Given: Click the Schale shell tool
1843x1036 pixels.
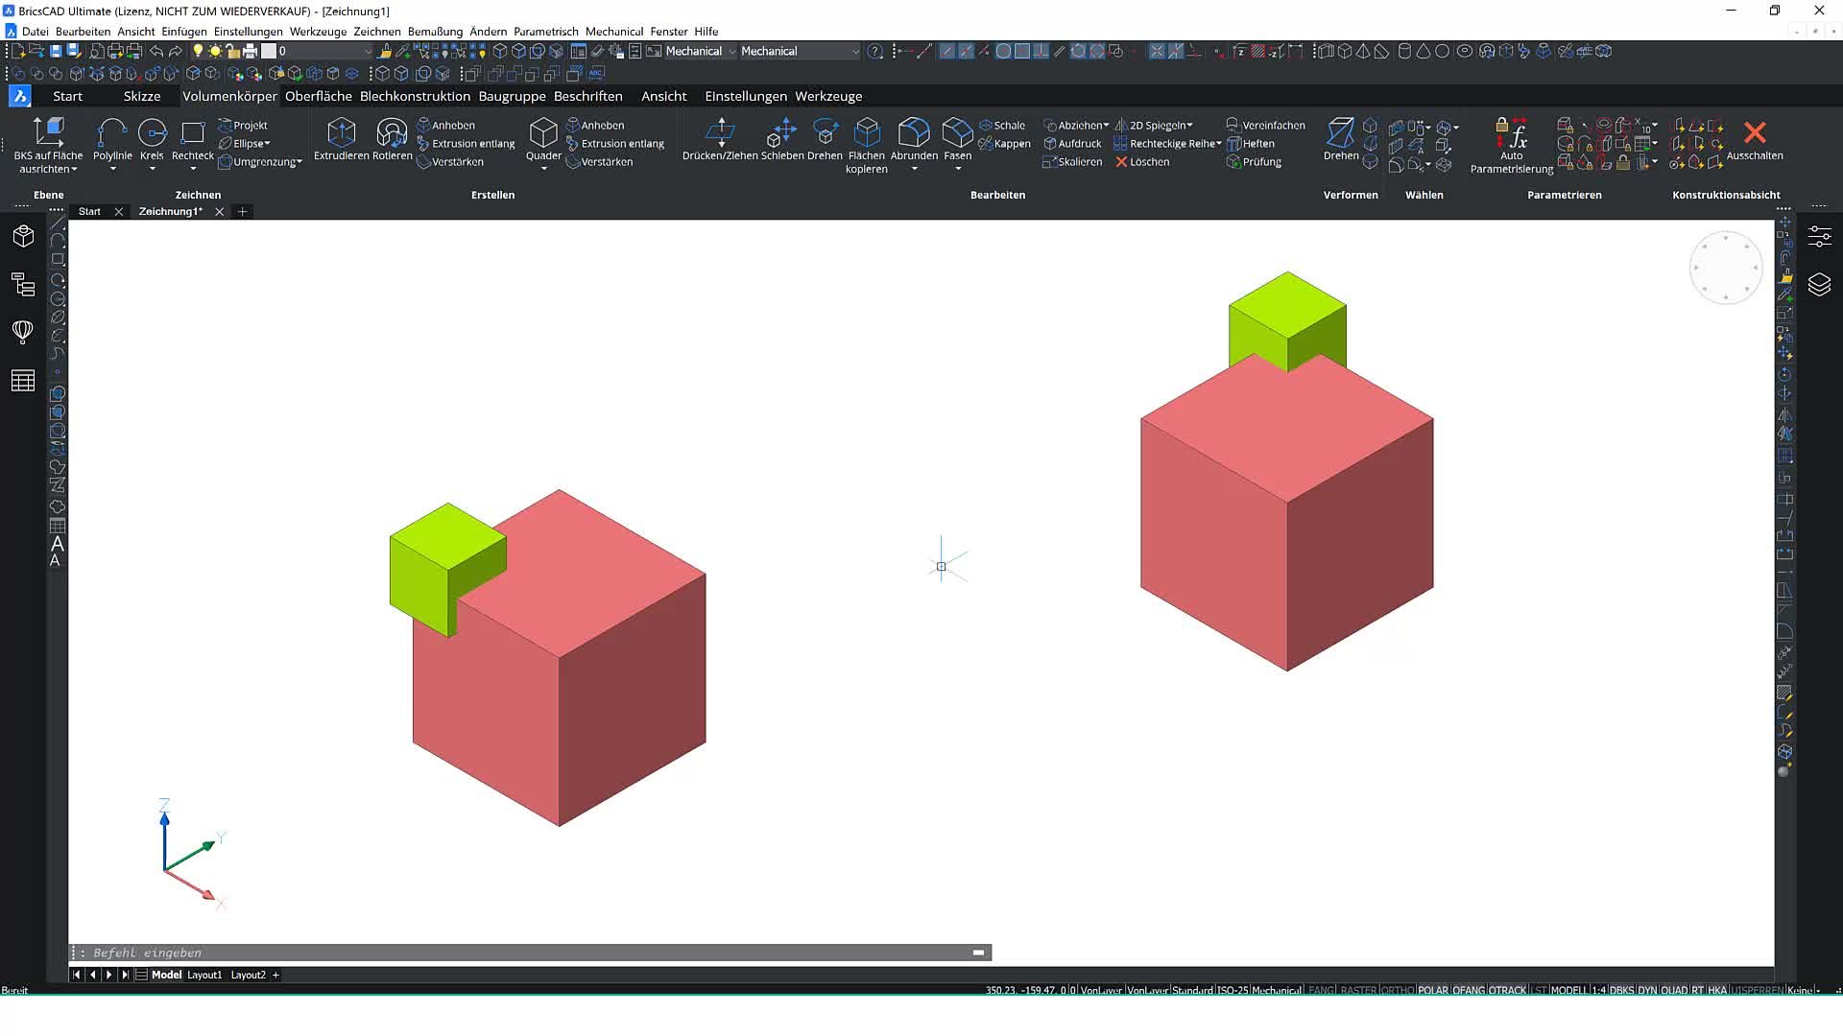Looking at the screenshot, I should (x=1002, y=125).
